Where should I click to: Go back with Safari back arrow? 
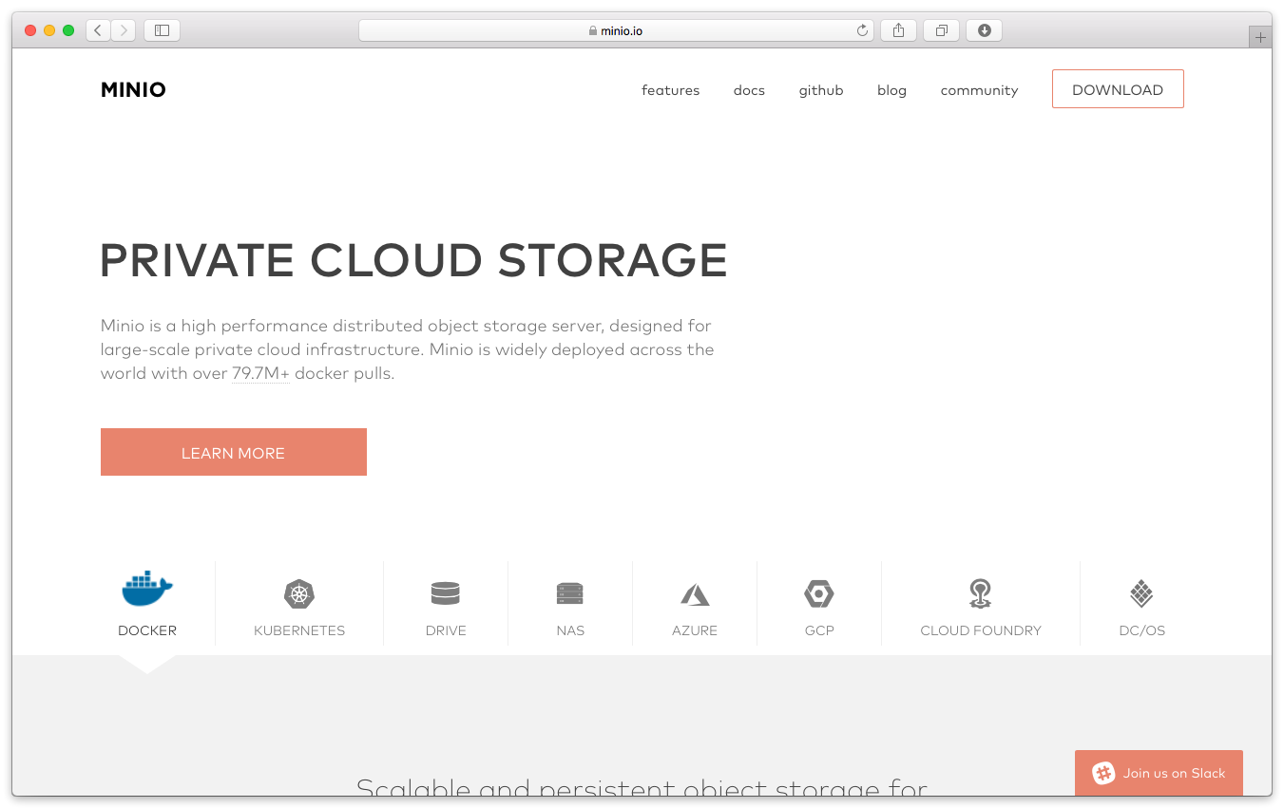click(99, 30)
